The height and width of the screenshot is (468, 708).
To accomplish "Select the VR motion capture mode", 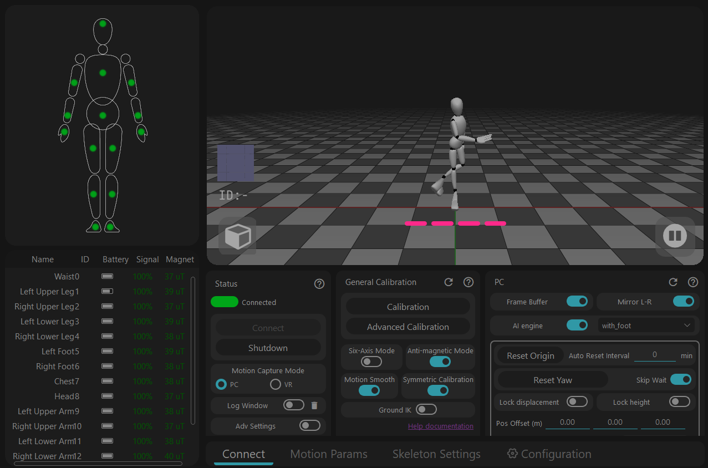I will (276, 384).
